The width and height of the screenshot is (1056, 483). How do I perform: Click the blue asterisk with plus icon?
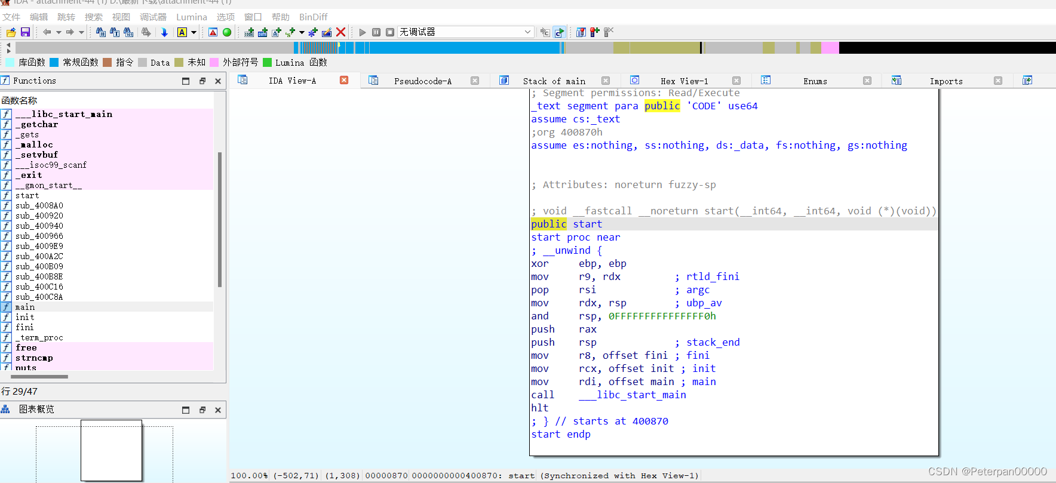tap(313, 32)
